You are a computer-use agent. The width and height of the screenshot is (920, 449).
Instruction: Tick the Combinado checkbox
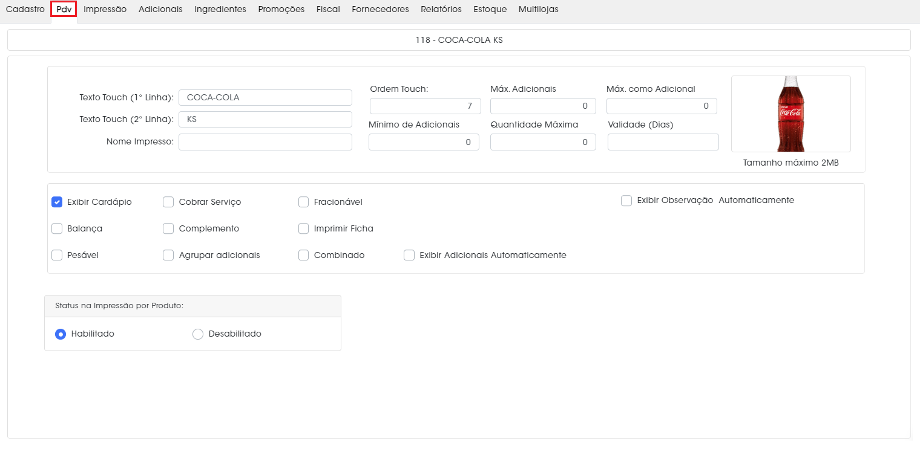[304, 255]
